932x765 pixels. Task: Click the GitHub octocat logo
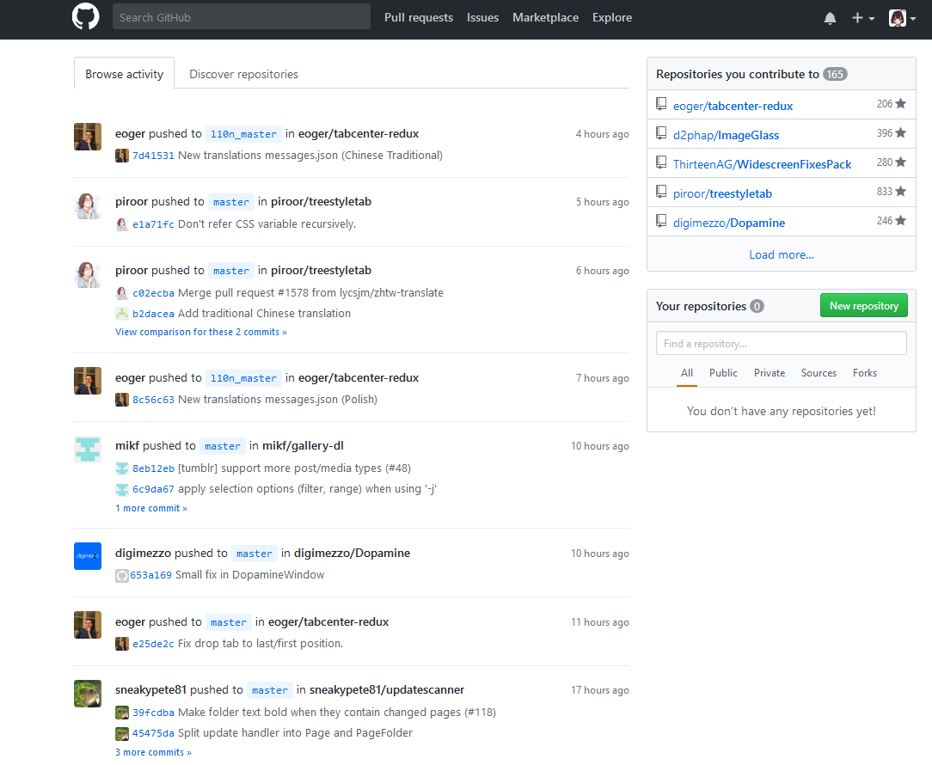[85, 18]
